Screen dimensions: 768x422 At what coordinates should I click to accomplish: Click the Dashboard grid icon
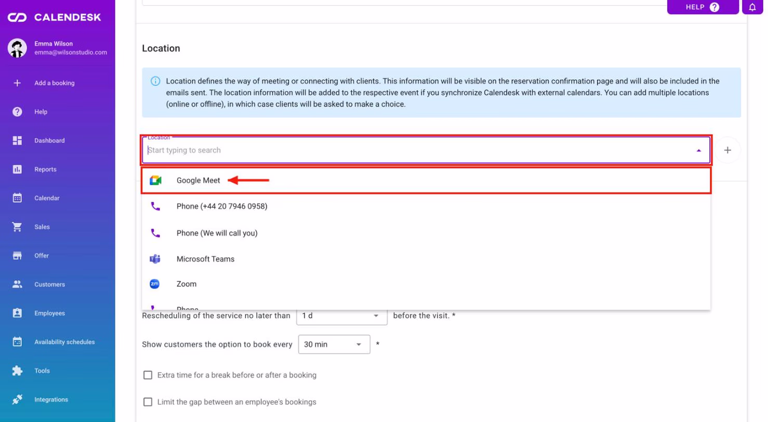17,140
